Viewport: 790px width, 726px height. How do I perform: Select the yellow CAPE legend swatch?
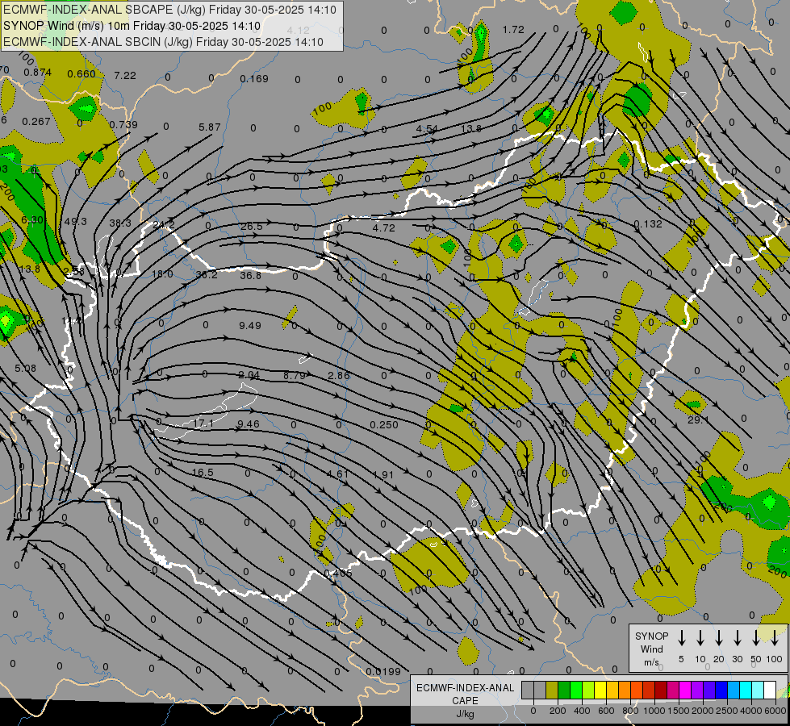[600, 690]
